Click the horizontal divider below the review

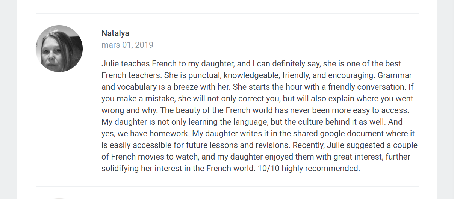coord(227,186)
